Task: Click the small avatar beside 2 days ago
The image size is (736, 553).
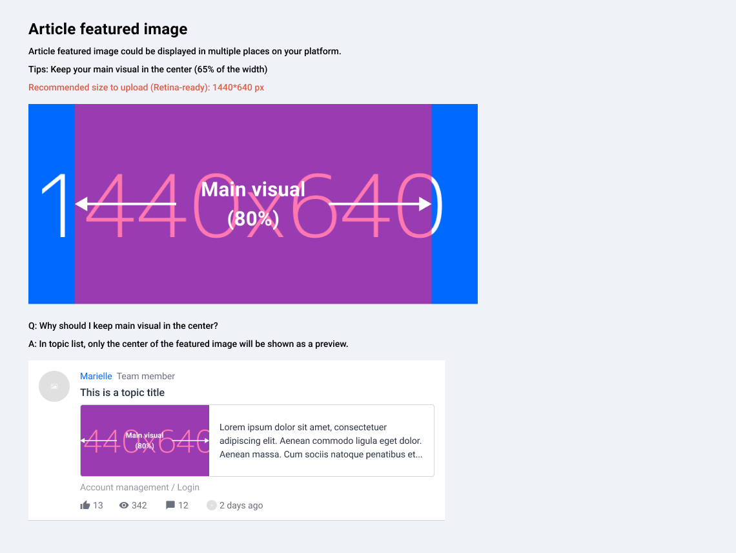Action: tap(212, 505)
